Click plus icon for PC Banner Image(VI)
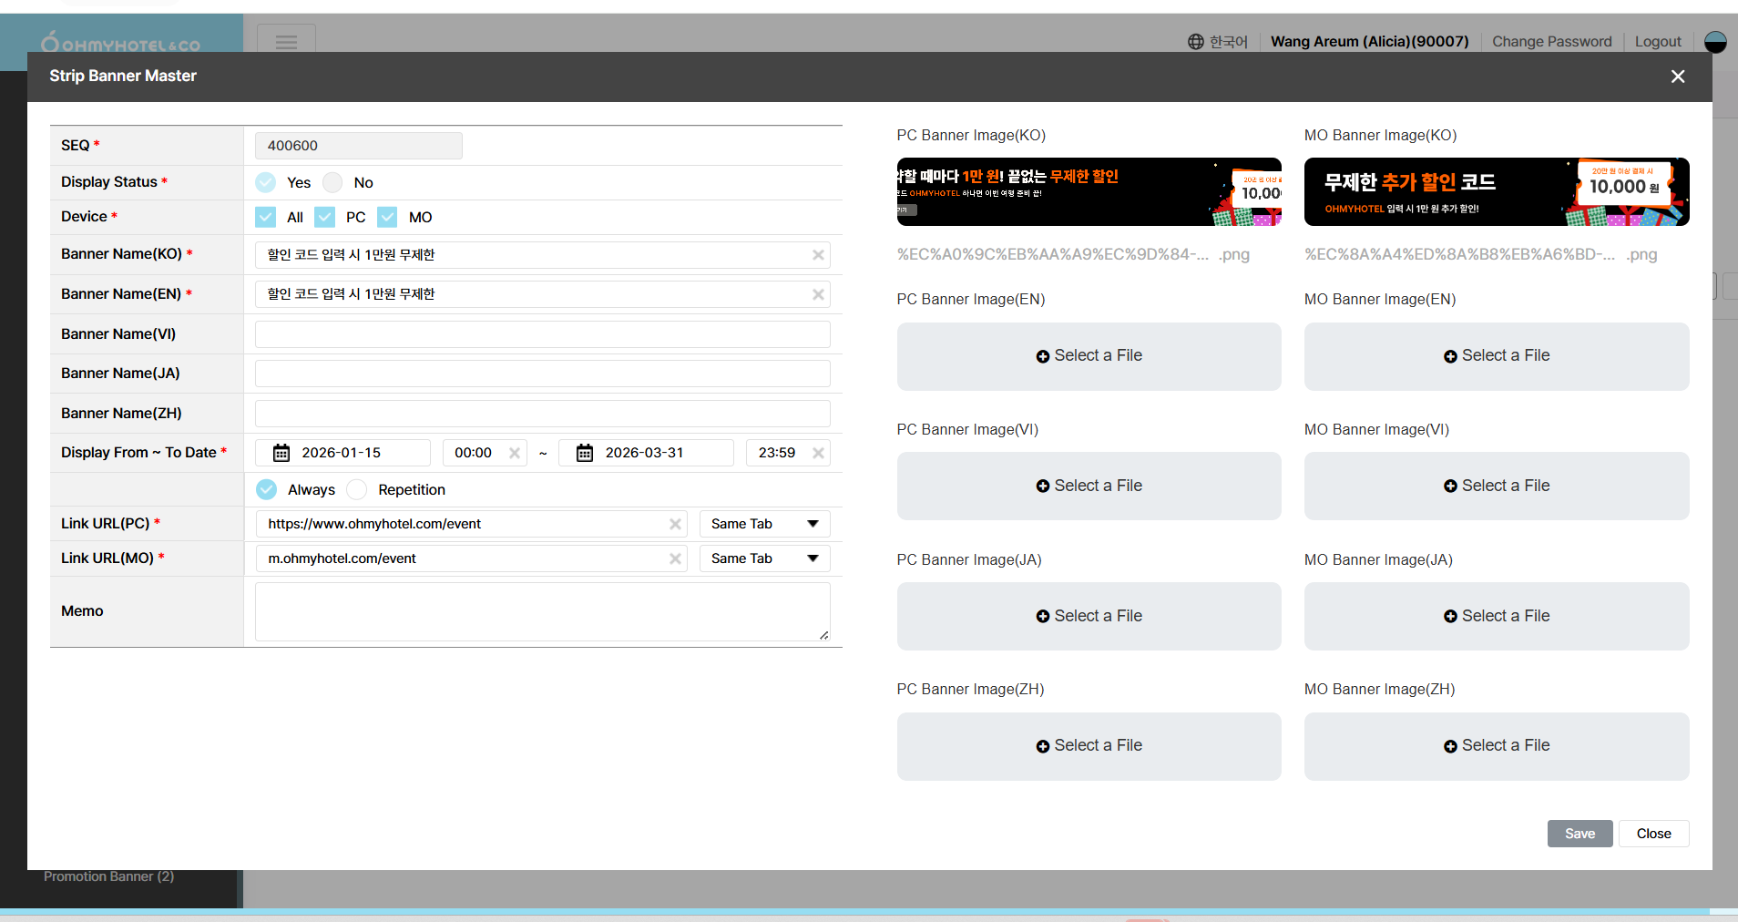The width and height of the screenshot is (1738, 922). point(1043,487)
